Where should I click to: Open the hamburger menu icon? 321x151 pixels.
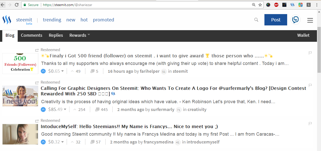pos(310,20)
